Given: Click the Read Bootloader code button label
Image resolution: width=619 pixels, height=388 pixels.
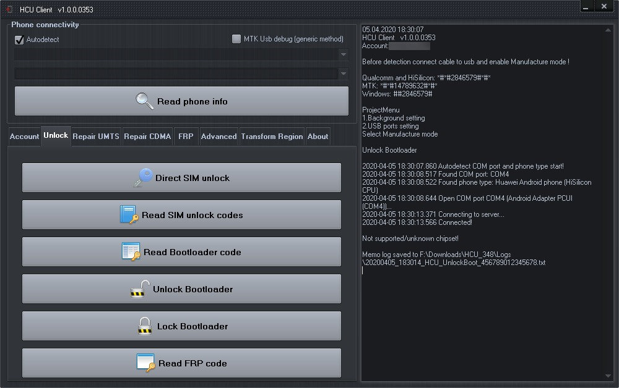Looking at the screenshot, I should pyautogui.click(x=193, y=252).
